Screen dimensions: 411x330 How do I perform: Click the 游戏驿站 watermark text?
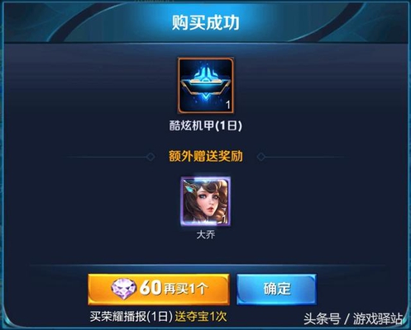tap(378, 319)
